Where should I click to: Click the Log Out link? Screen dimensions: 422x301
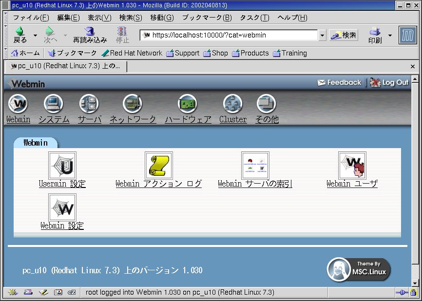[x=389, y=83]
